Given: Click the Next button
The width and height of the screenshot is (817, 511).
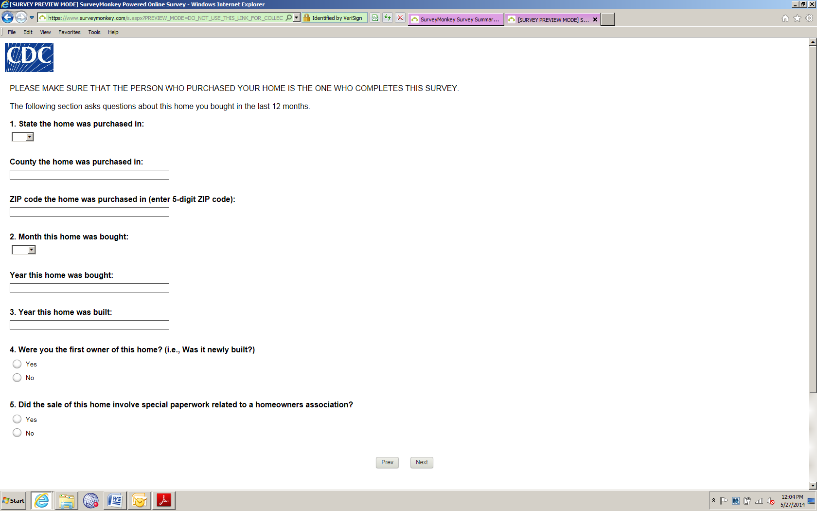Looking at the screenshot, I should point(422,462).
